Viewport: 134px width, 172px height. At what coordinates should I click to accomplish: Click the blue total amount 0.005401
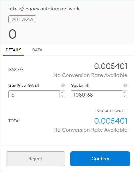tap(111, 121)
